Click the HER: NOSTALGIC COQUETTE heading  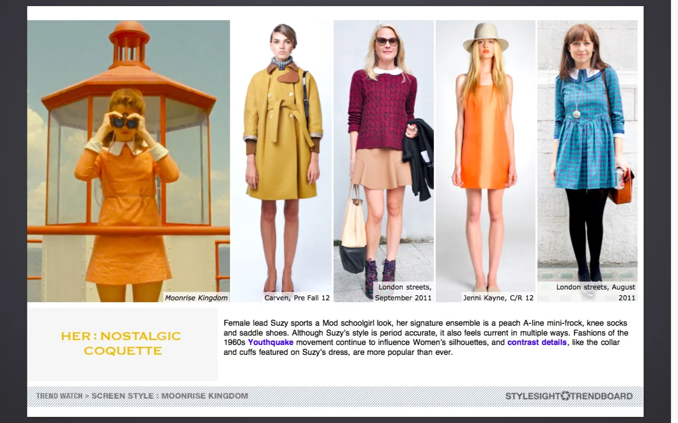click(121, 344)
